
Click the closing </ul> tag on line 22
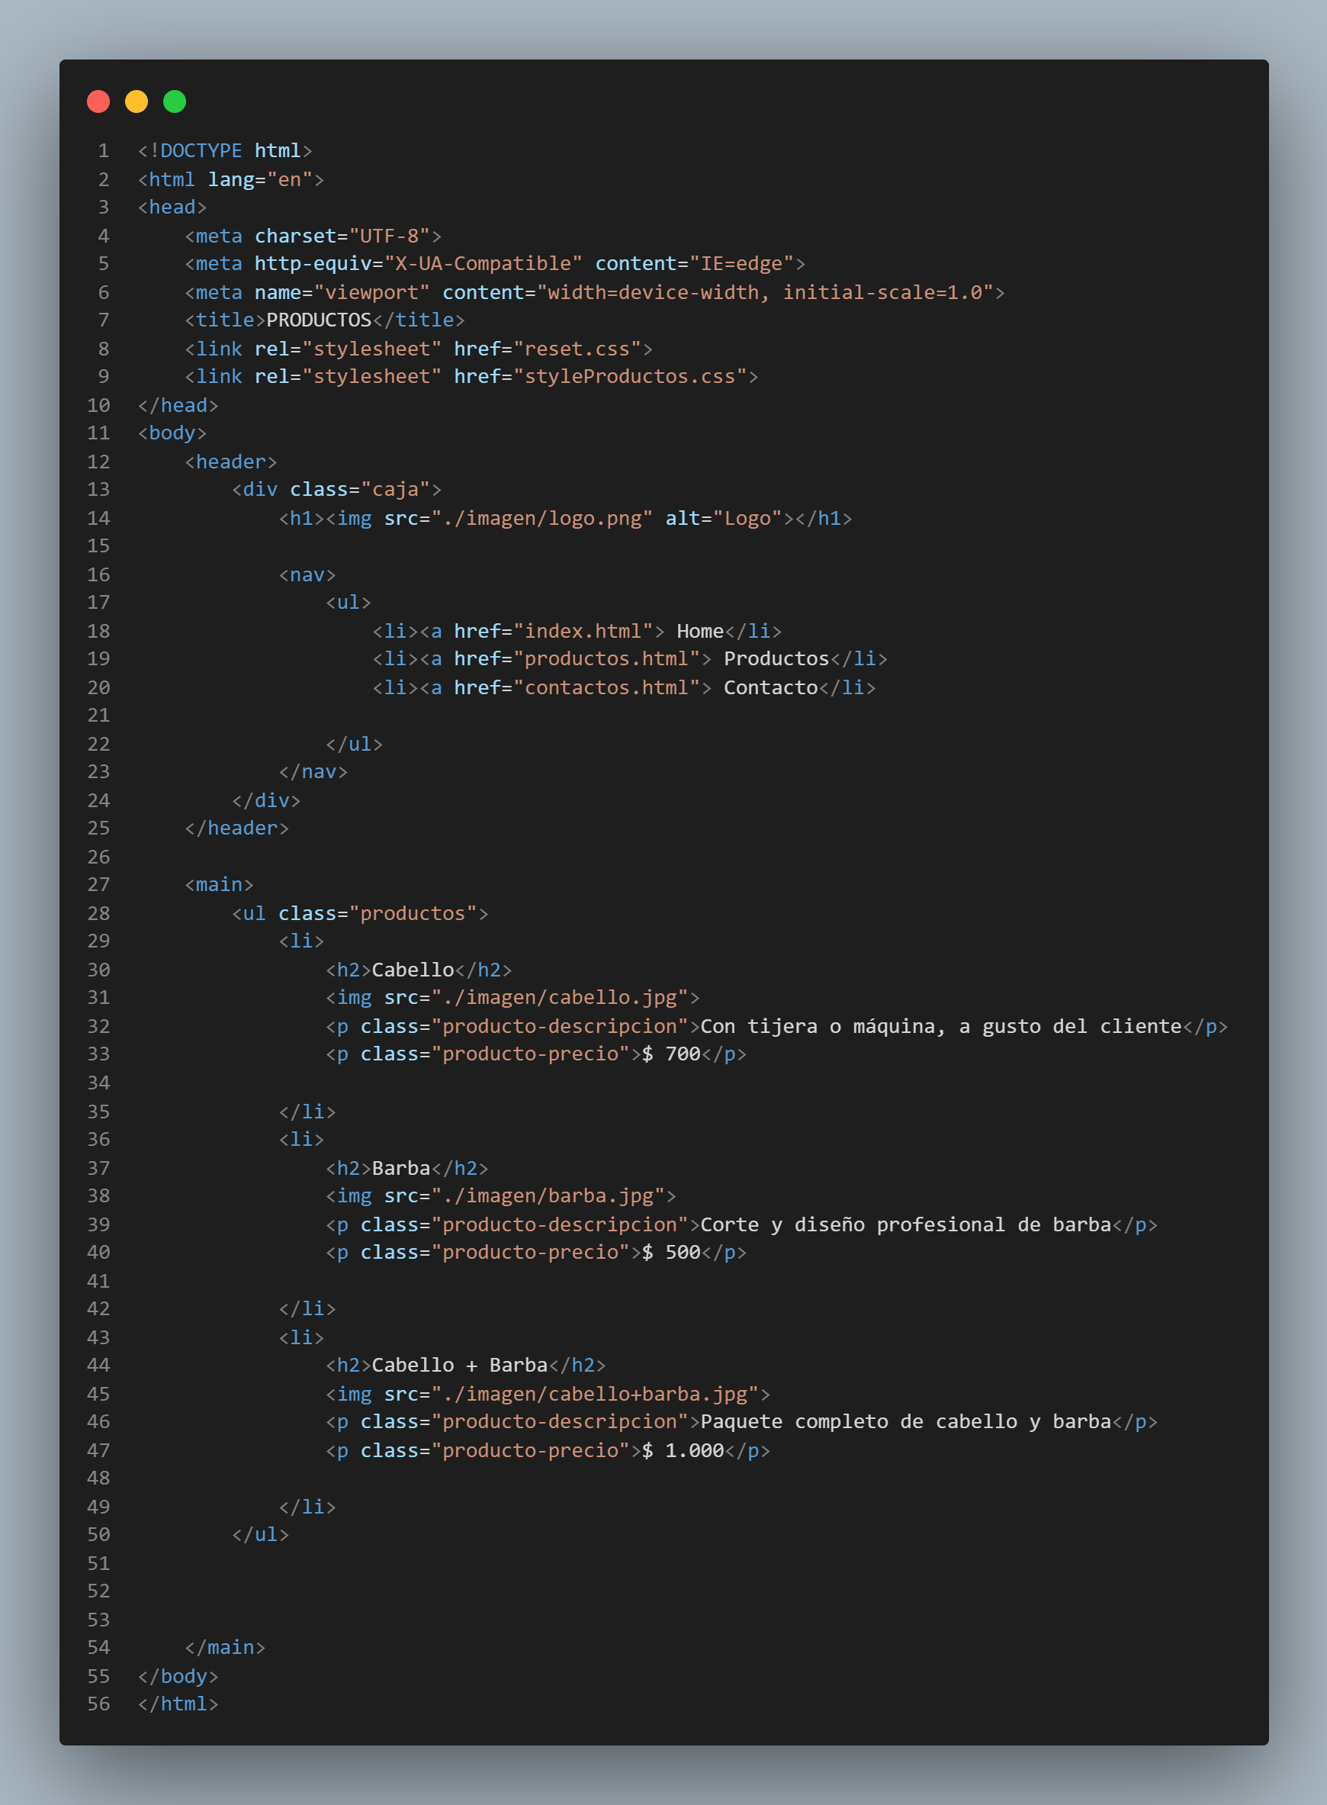354,744
